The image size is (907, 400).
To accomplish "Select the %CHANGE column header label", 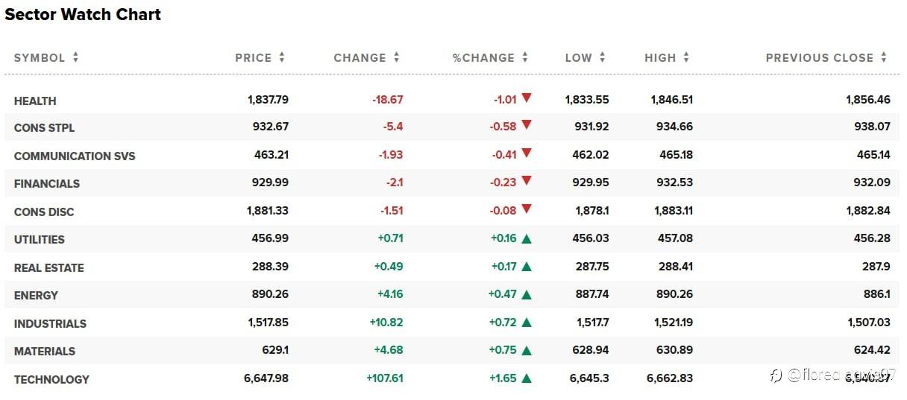I will coord(483,57).
